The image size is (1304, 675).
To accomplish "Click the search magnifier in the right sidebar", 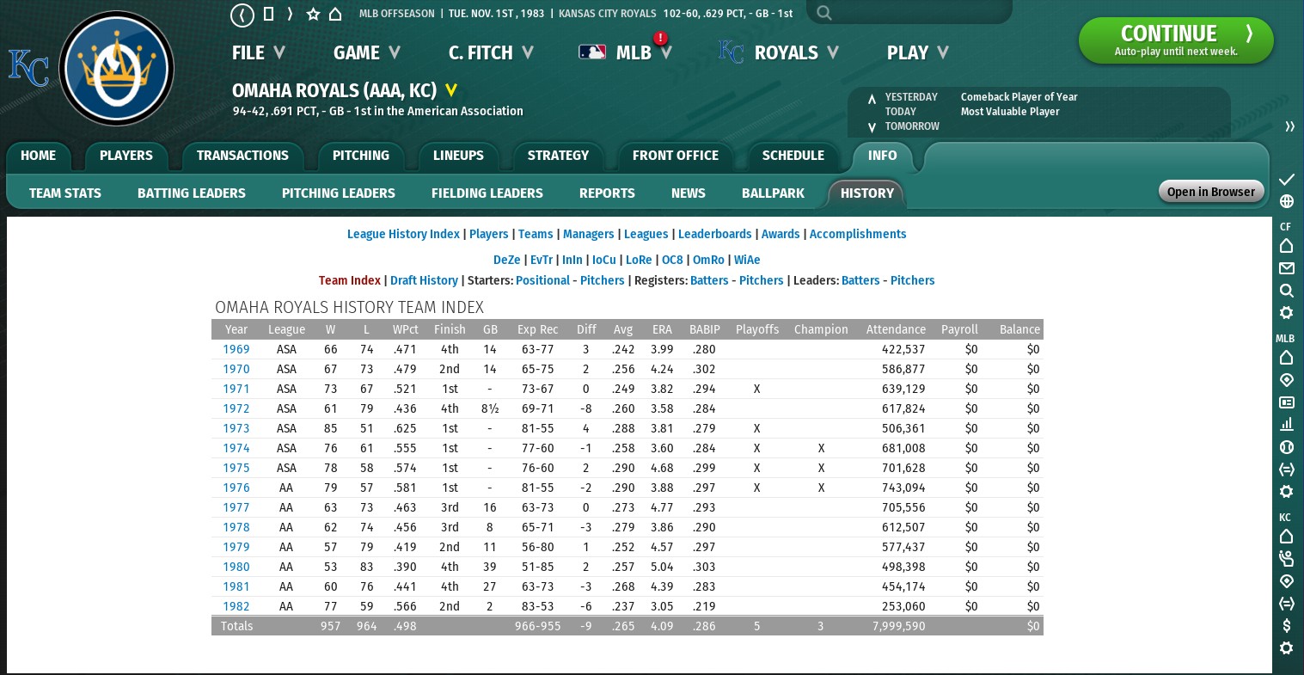I will click(1286, 291).
